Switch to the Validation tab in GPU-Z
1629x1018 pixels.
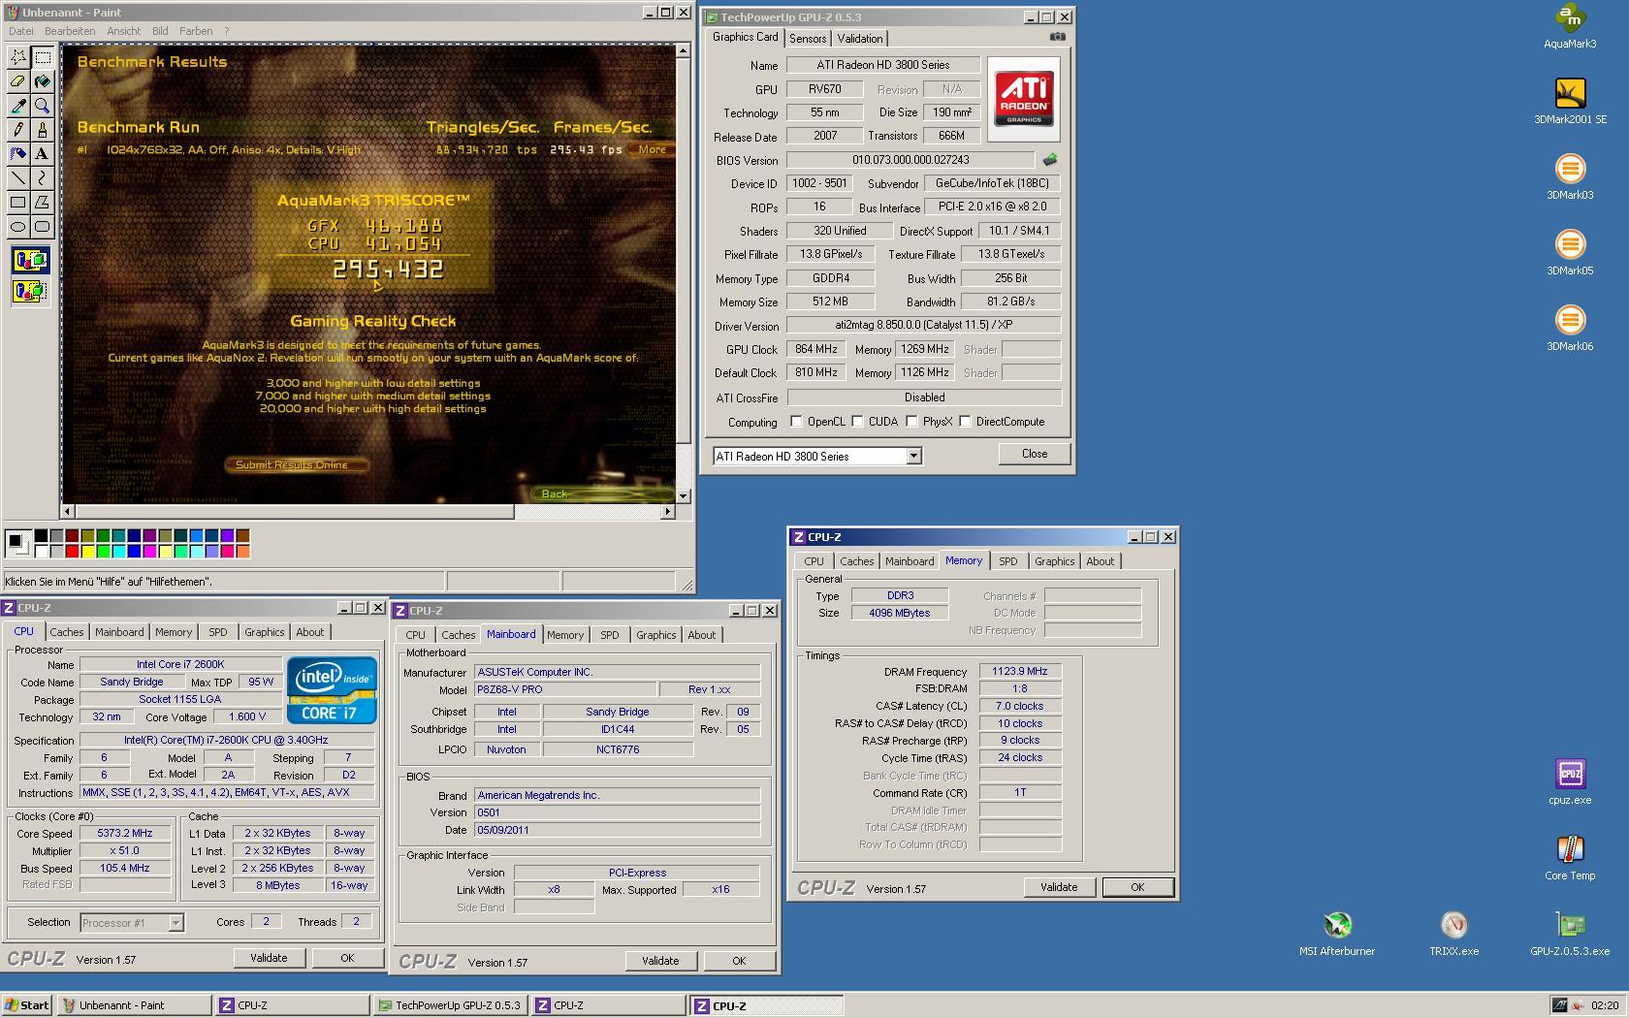(860, 39)
